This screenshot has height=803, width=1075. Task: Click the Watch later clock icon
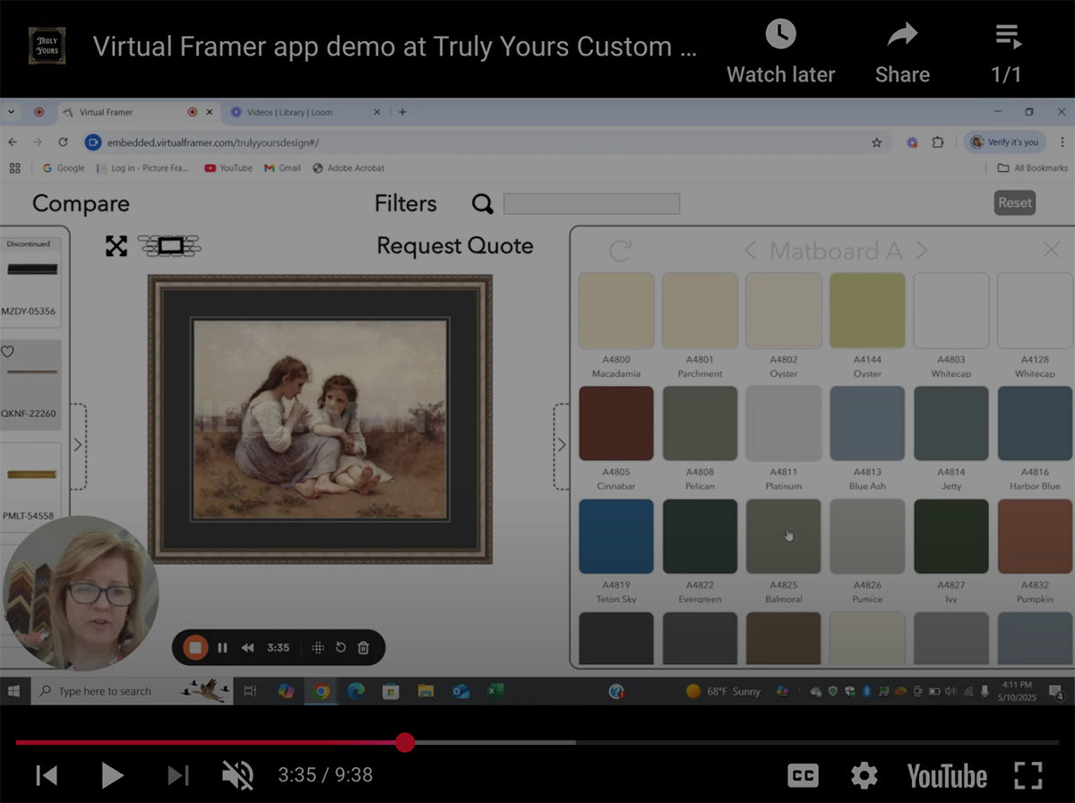[x=780, y=36]
